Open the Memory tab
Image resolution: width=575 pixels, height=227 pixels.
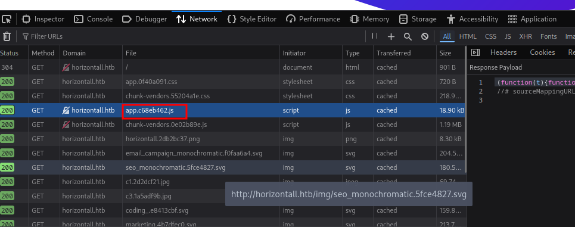(x=369, y=19)
